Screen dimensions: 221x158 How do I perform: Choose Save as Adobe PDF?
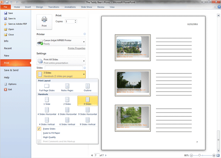click(x=15, y=24)
